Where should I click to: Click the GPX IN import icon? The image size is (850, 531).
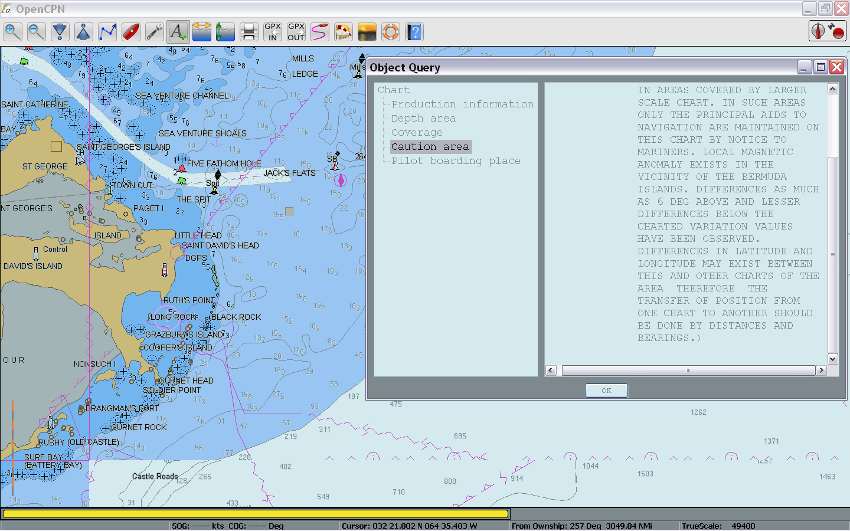pyautogui.click(x=273, y=32)
